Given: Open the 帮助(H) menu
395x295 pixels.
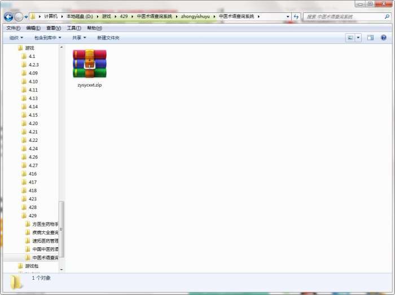Looking at the screenshot, I should tap(94, 28).
